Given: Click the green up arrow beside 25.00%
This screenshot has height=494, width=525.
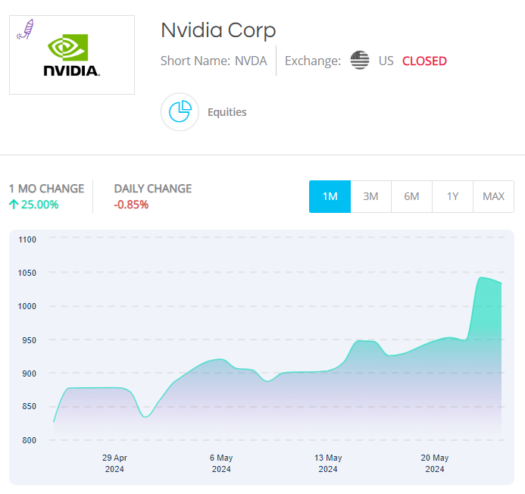Looking at the screenshot, I should 14,204.
